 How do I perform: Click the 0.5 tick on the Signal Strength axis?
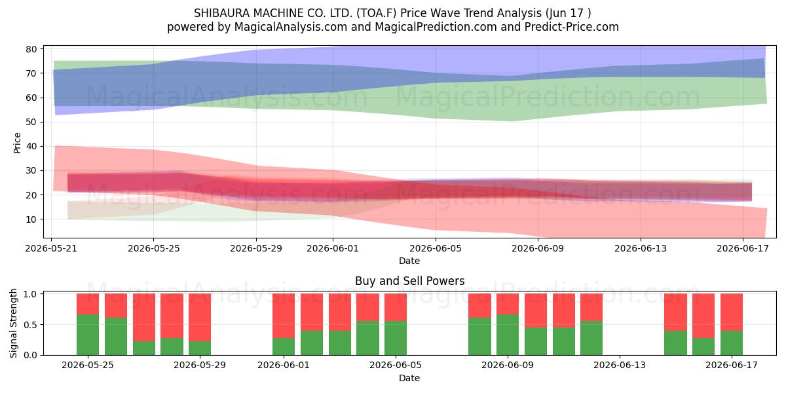click(x=31, y=325)
